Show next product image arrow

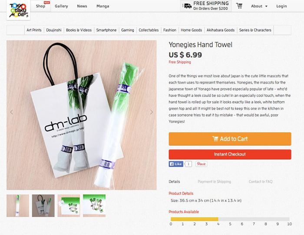[x=152, y=112]
